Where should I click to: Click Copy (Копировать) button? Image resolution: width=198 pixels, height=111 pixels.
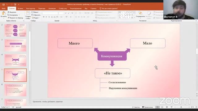coord(13,15)
